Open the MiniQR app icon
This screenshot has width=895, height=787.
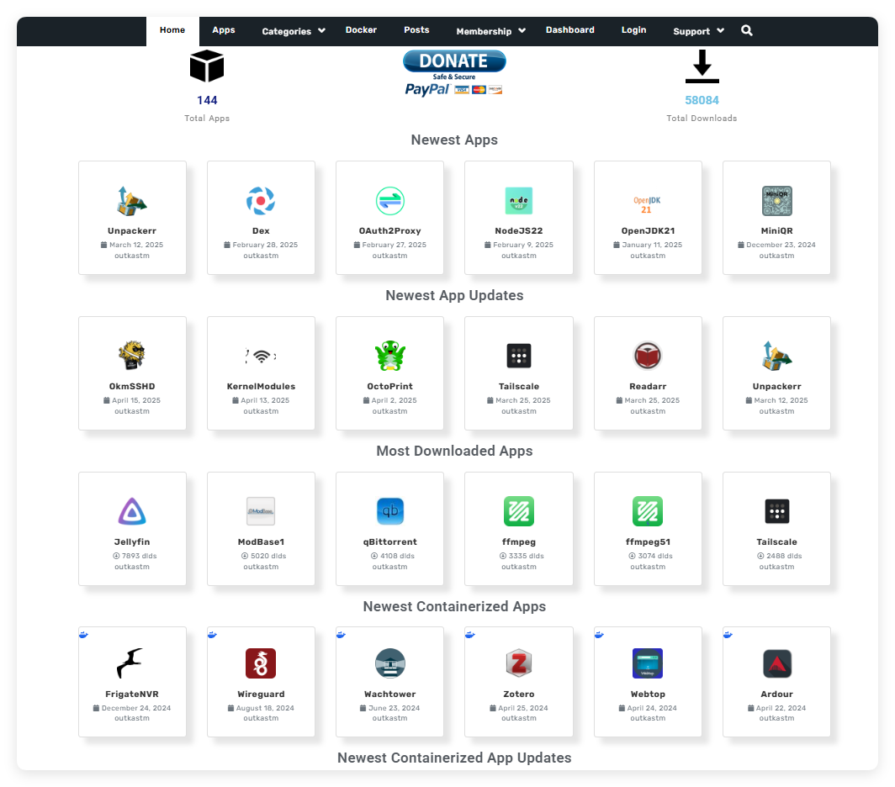[x=777, y=201]
